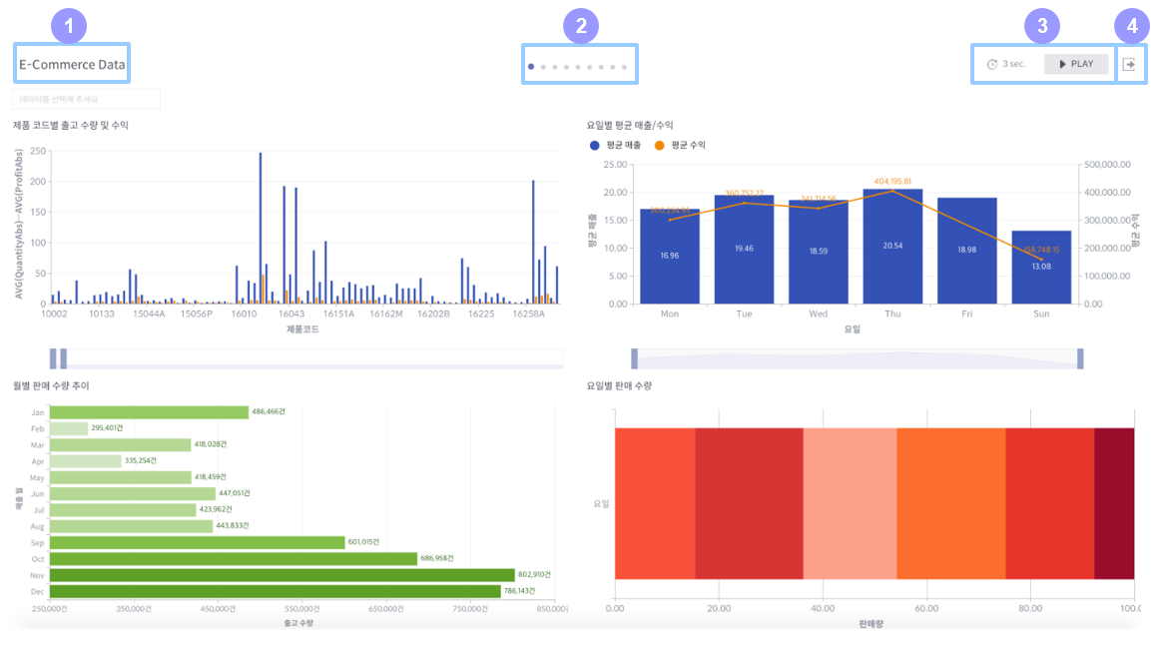
Task: Toggle 평균 매출 legend blue marker
Action: pos(594,146)
